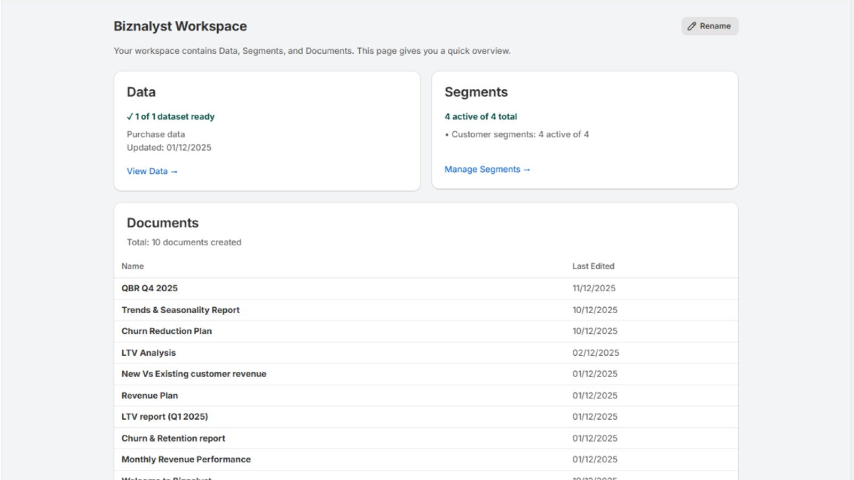Screen dimensions: 854x480
Task: Click the arrow icon after Manage Segments
Action: click(x=526, y=169)
